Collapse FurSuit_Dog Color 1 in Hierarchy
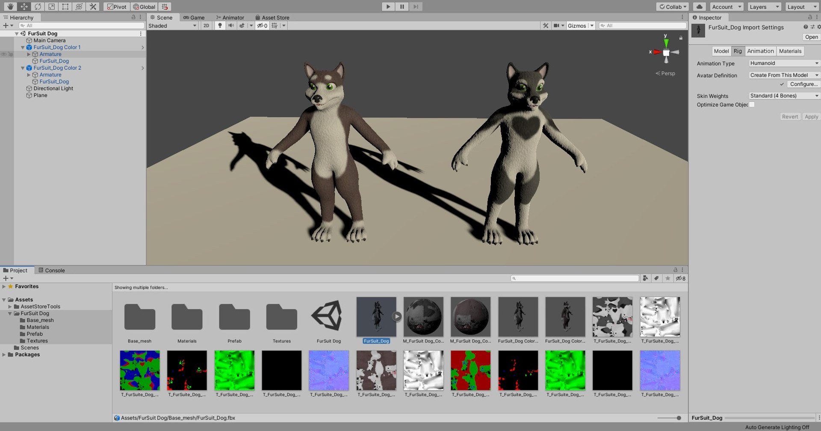Screen dimensions: 821x431 [23, 47]
